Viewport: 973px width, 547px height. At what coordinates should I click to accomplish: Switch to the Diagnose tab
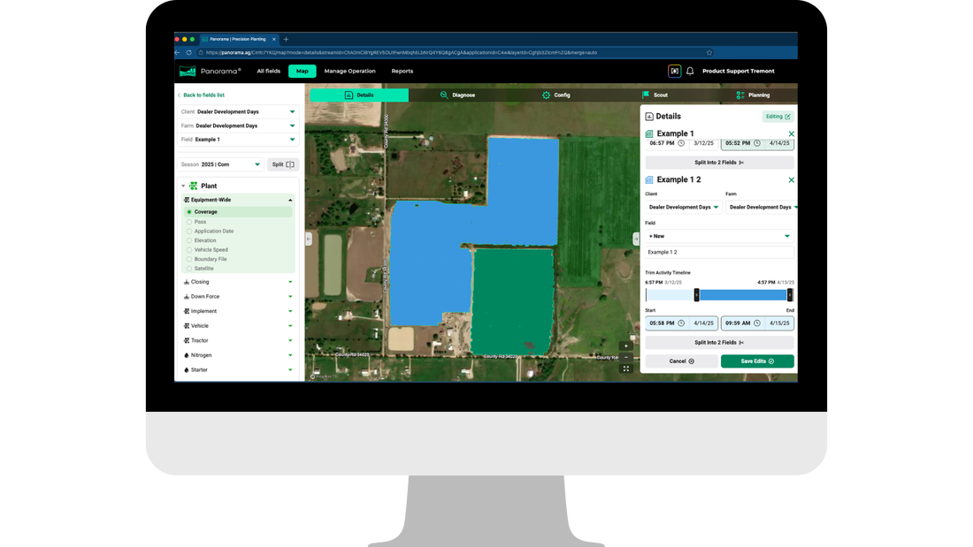click(458, 95)
